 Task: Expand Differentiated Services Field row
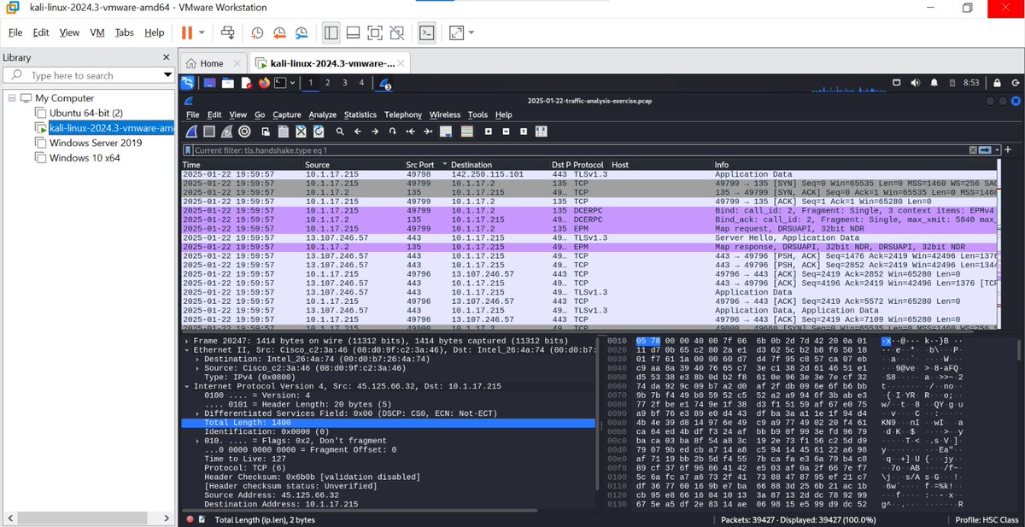coord(197,413)
